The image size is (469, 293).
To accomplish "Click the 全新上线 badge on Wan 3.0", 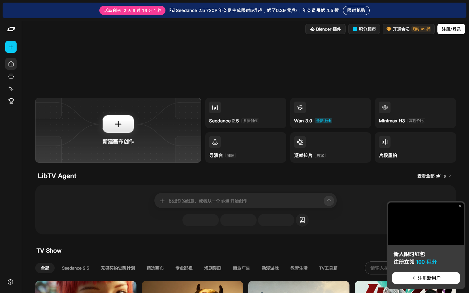I will click(323, 121).
